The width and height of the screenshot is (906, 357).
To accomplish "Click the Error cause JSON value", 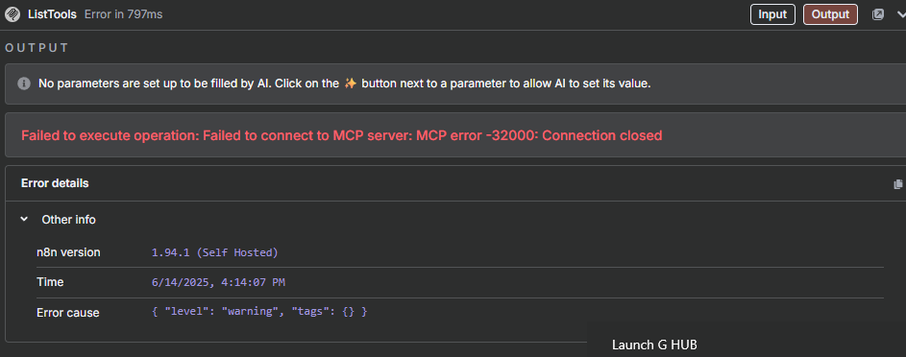I will tap(259, 312).
